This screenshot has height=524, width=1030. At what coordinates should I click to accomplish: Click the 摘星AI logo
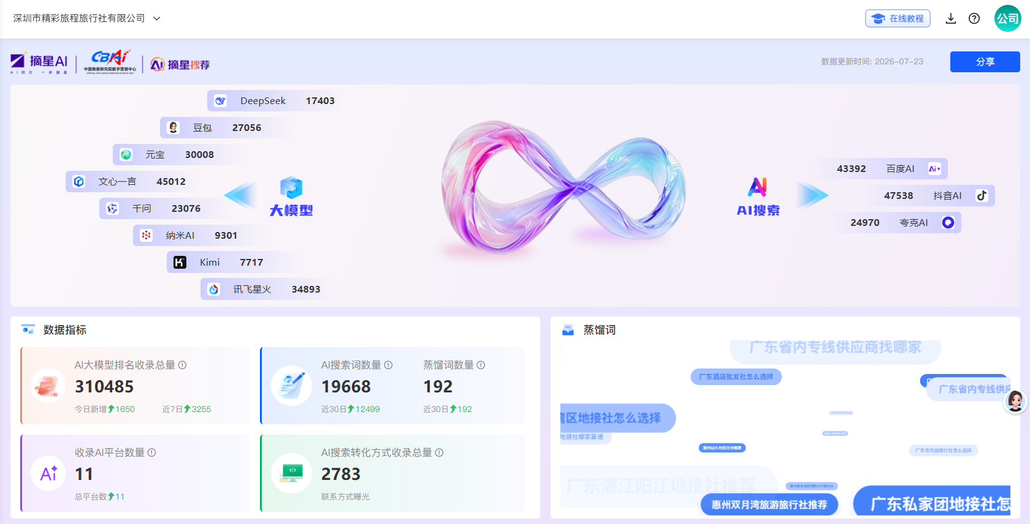(39, 63)
